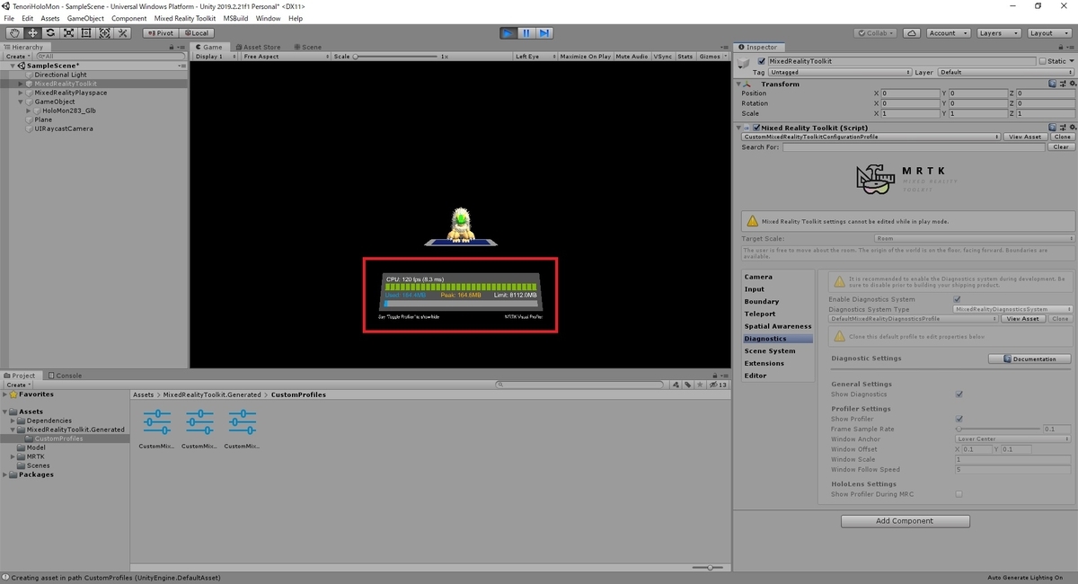Toggle Mute Audio in Game view

point(632,57)
